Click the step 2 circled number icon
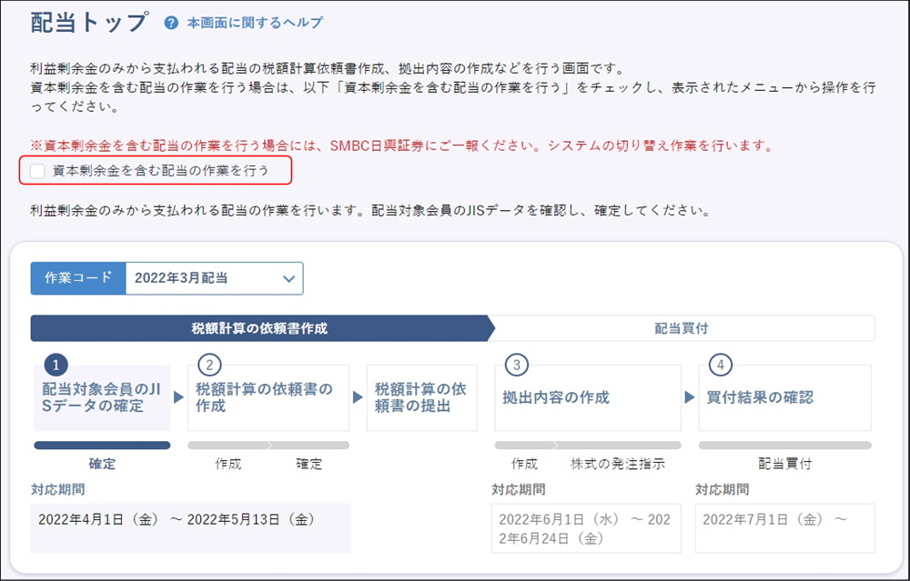The width and height of the screenshot is (910, 581). [x=209, y=366]
